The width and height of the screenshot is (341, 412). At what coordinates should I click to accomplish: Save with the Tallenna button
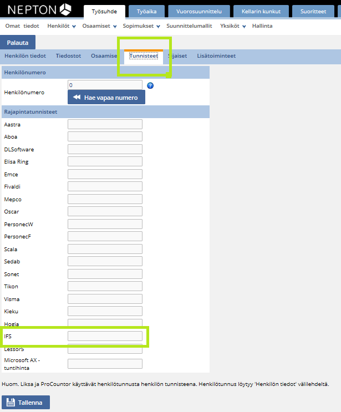tap(26, 402)
